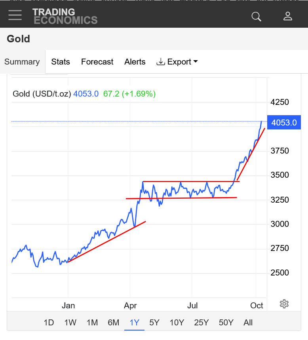This screenshot has width=308, height=340.
Task: Open the user account icon
Action: 288,16
